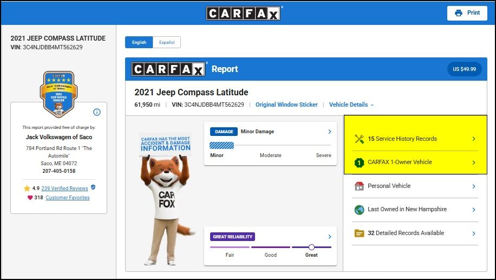
Task: Expand 15 Service History Records chevron
Action: tap(474, 139)
